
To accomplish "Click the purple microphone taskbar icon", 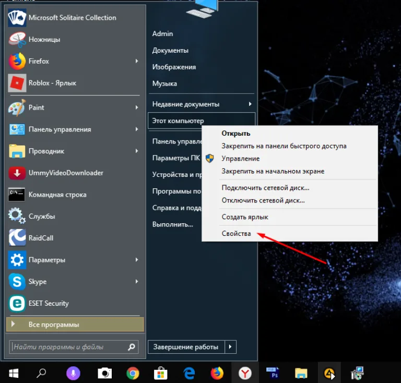I will (73, 373).
